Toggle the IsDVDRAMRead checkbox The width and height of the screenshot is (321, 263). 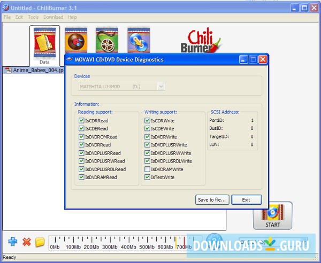[x=81, y=177]
